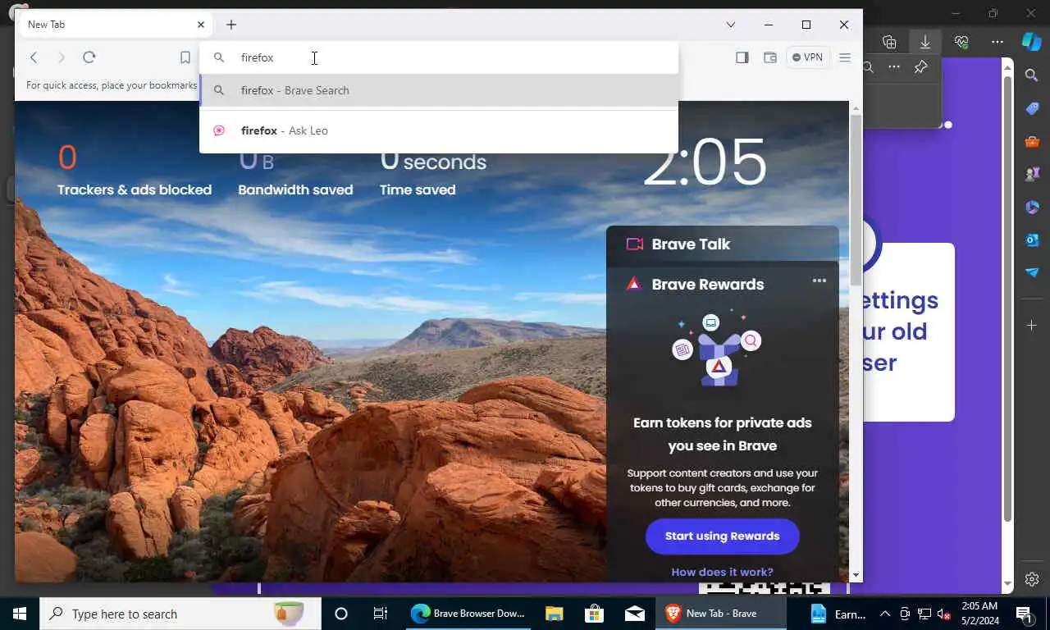The width and height of the screenshot is (1050, 630).
Task: Open Microsoft Store from taskbar
Action: click(595, 614)
